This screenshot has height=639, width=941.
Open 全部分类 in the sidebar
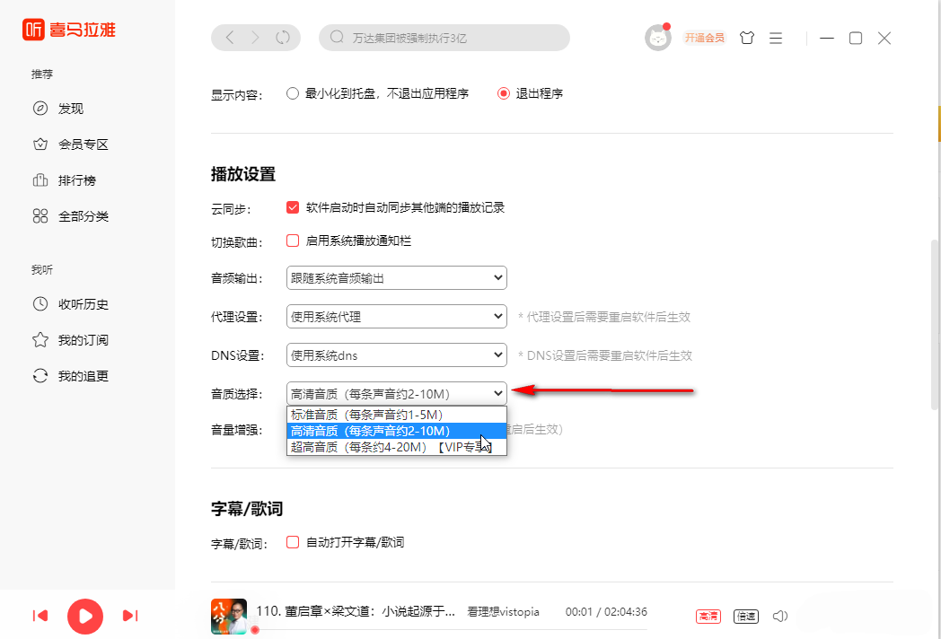[84, 216]
